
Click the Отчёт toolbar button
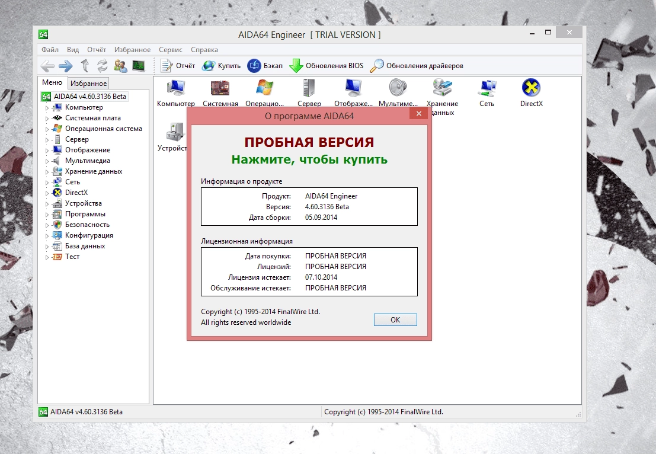pyautogui.click(x=178, y=66)
